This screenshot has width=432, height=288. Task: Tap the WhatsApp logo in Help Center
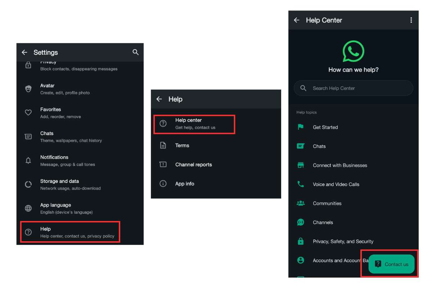[353, 51]
